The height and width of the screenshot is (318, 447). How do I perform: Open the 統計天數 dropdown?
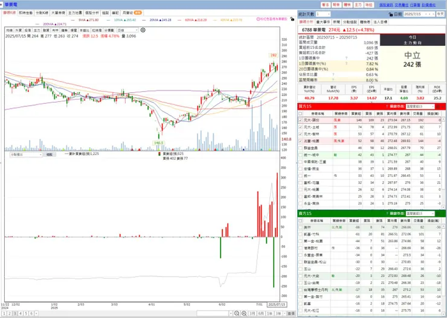(323, 14)
